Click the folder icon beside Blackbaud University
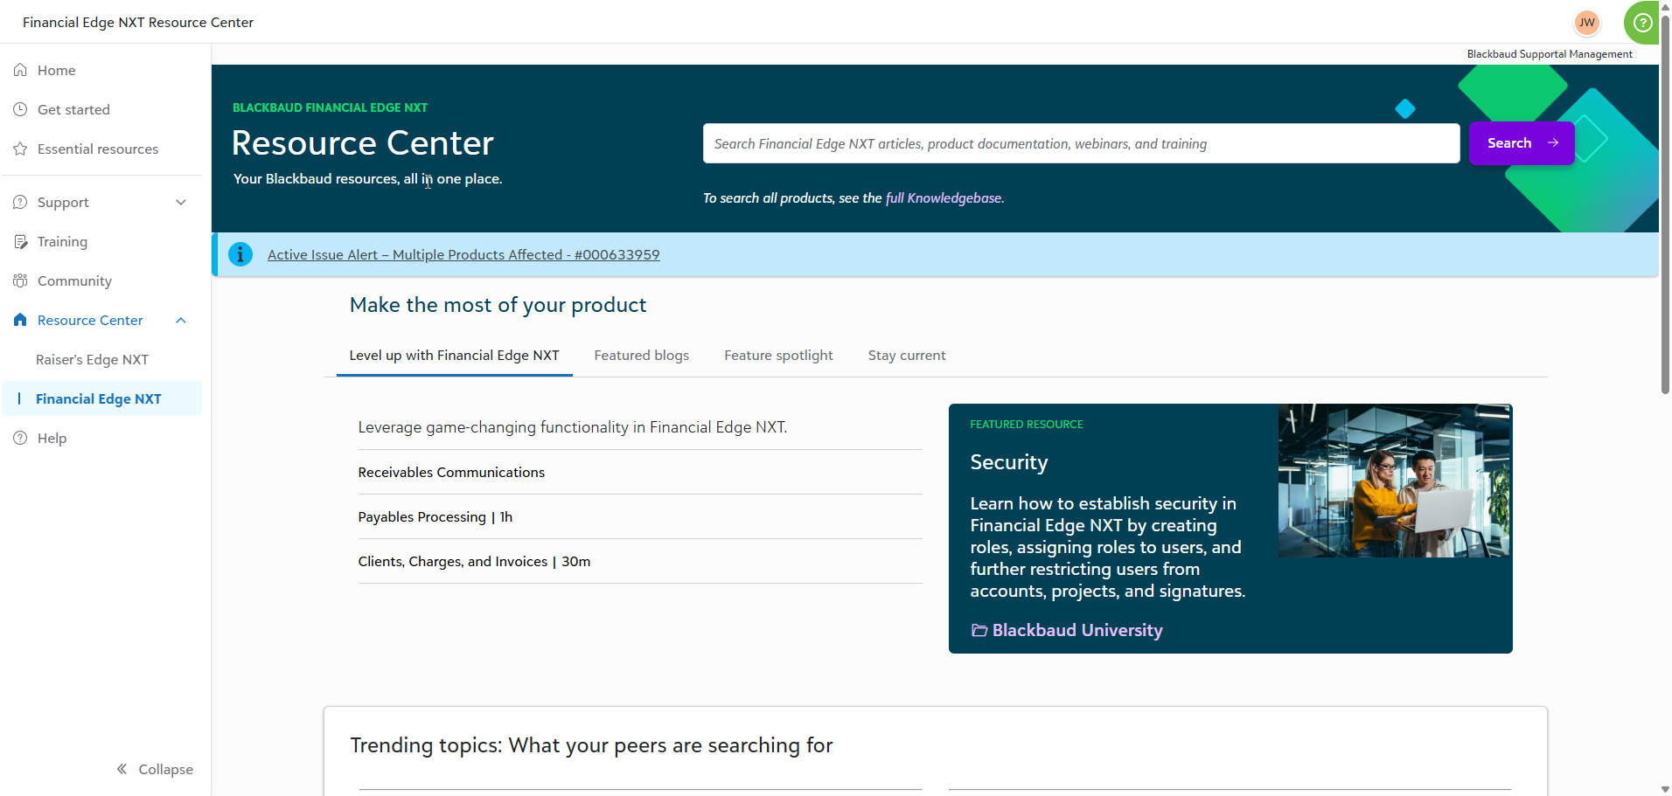1672x796 pixels. (979, 631)
